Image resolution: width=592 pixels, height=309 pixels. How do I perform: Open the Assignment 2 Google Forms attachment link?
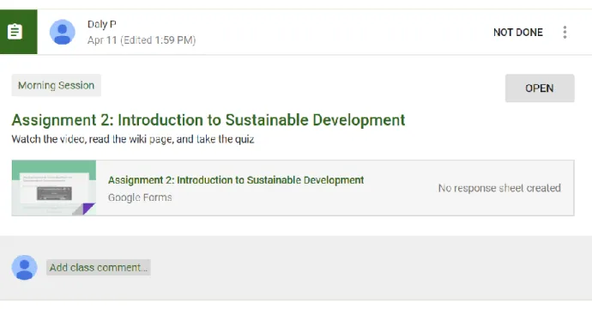(x=236, y=180)
